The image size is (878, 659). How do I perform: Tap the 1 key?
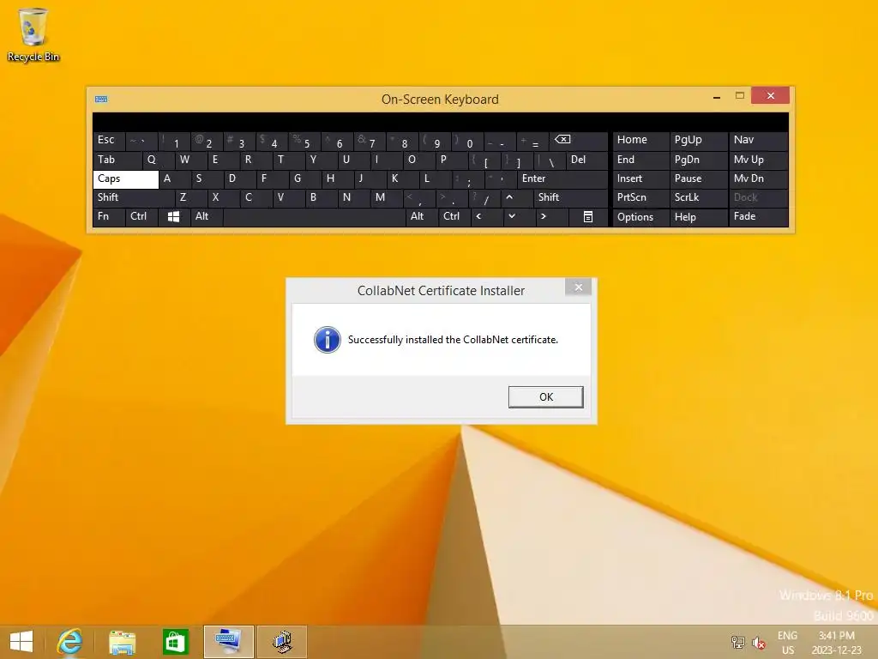[x=173, y=141]
